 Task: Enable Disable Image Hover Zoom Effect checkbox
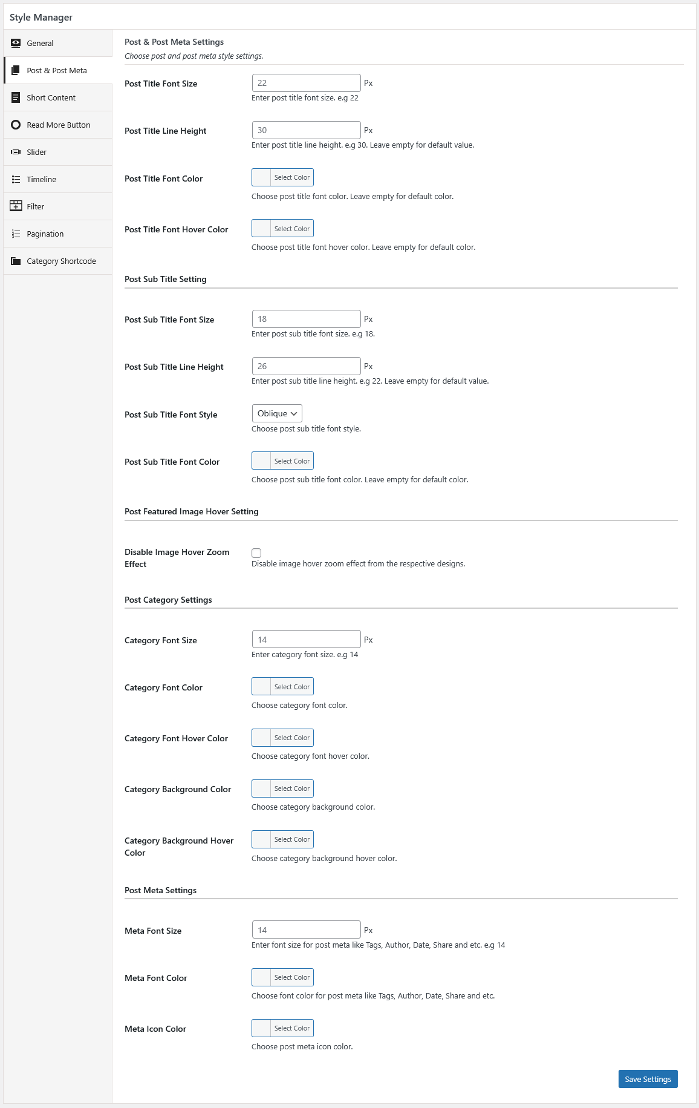pos(256,553)
